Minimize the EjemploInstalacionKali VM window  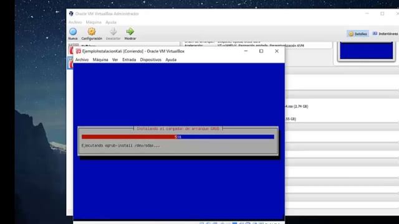pos(246,51)
